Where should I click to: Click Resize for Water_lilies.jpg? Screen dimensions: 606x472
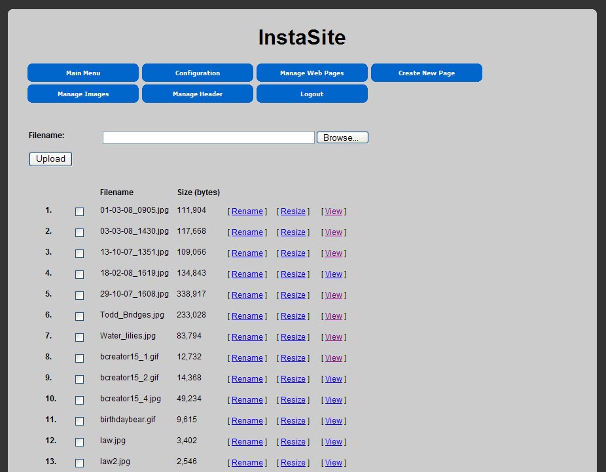click(293, 337)
